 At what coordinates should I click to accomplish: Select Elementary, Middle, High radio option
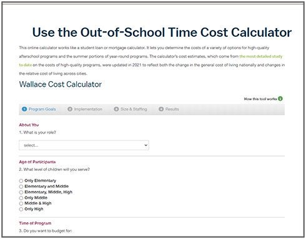tap(21, 192)
